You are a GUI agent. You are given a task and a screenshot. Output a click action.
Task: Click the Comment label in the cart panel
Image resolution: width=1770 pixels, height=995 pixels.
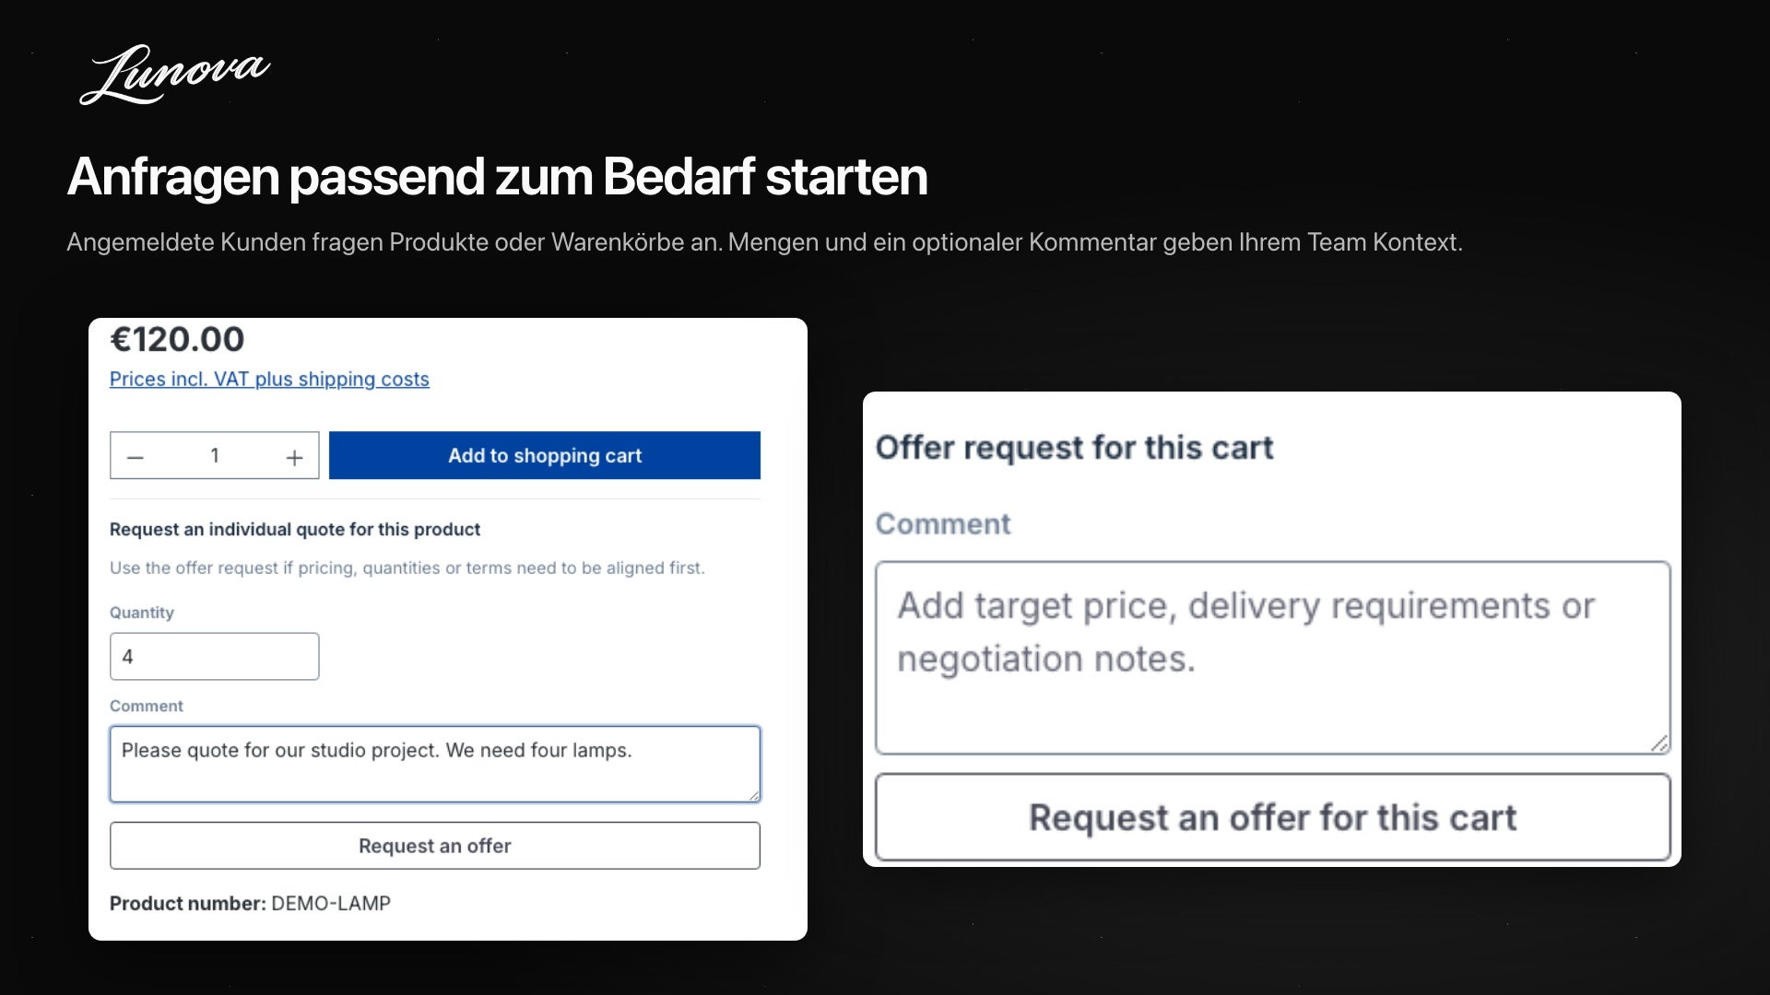point(943,523)
